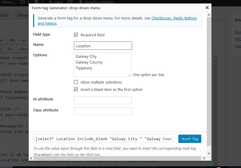
Task: Click 'One option per line.' hint text
Action: [x=148, y=75]
